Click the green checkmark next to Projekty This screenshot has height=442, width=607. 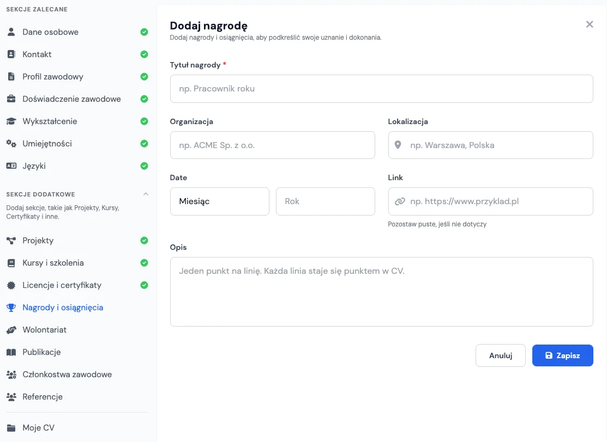click(x=144, y=241)
